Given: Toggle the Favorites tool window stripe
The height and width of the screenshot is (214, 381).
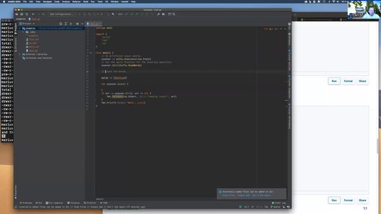Looking at the screenshot, I should coord(16,191).
